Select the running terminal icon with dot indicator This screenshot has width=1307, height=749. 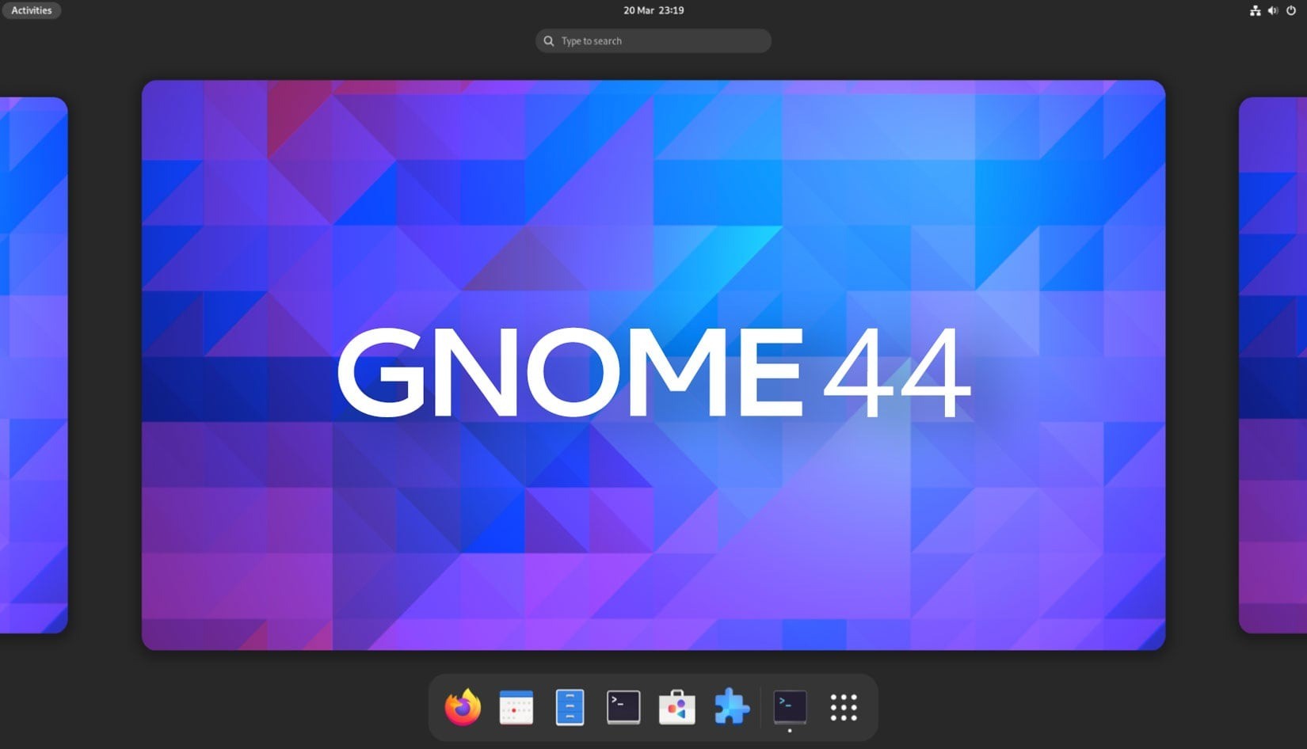click(x=789, y=707)
